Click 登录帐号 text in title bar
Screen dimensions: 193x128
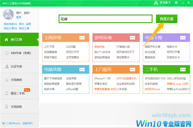click(165, 3)
